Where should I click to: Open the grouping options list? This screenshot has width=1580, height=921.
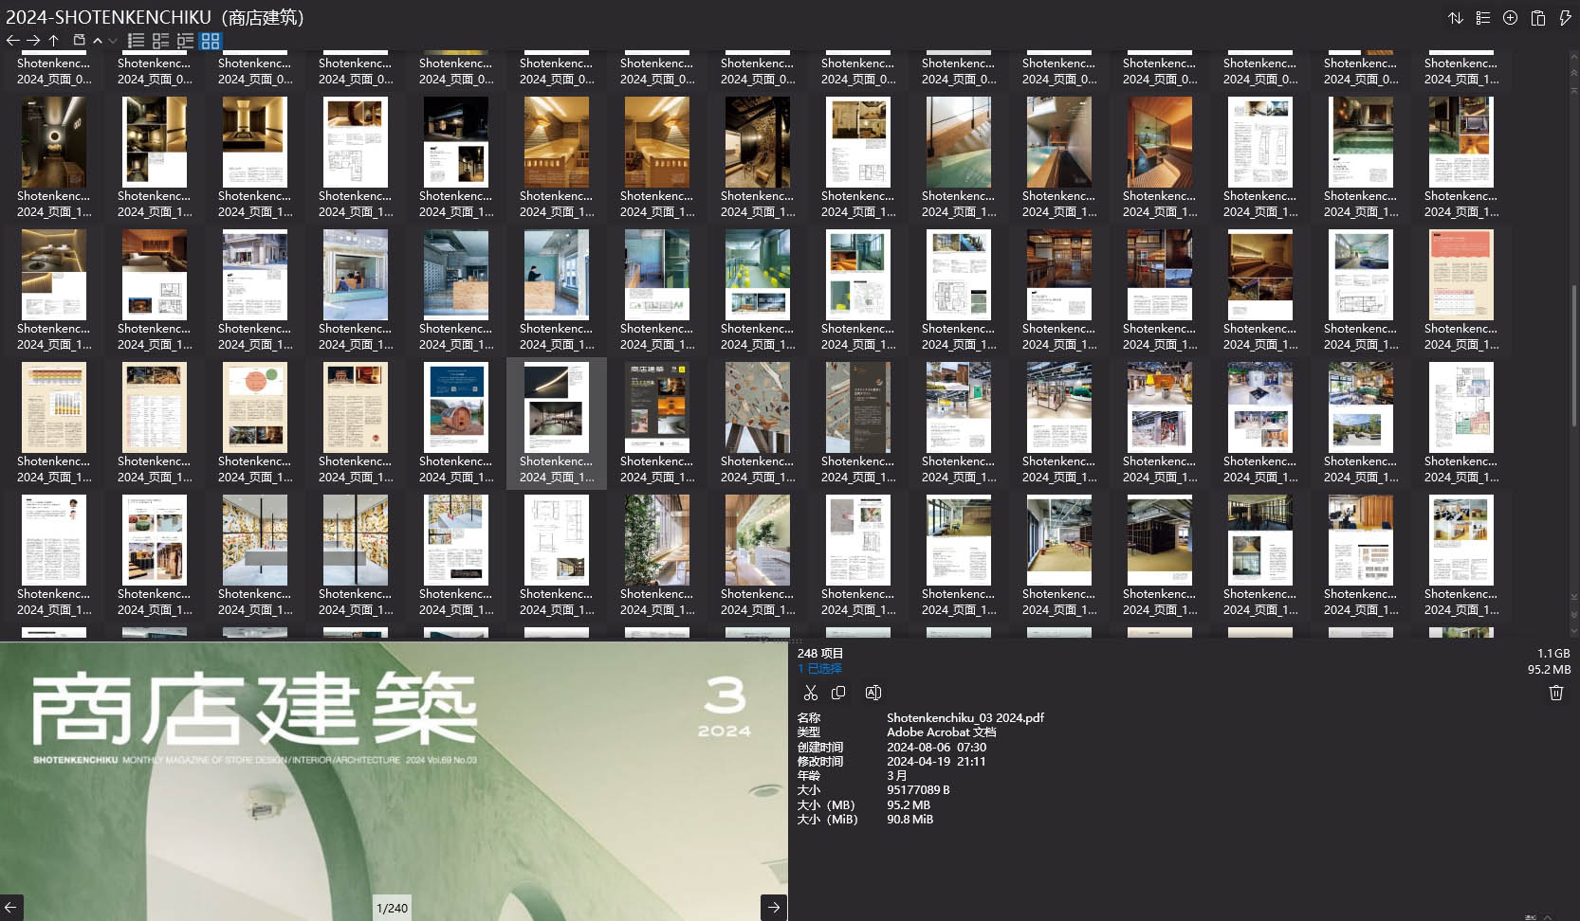pyautogui.click(x=1483, y=17)
